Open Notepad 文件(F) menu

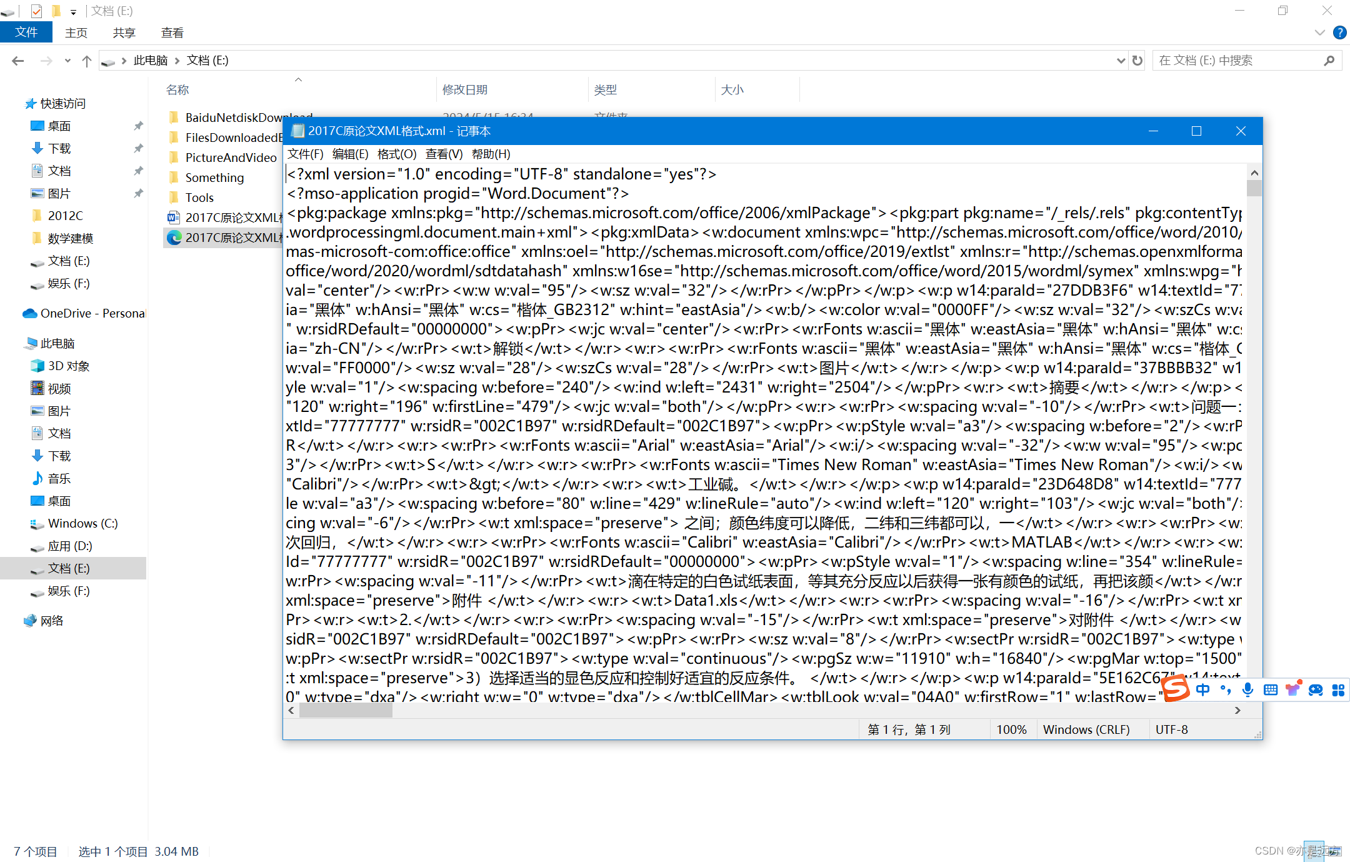[x=306, y=154]
